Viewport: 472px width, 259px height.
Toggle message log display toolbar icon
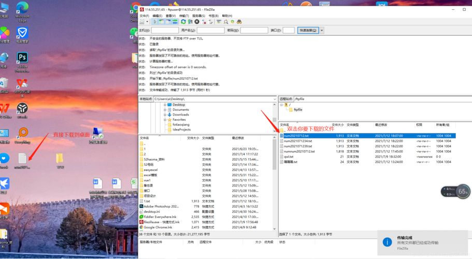pyautogui.click(x=155, y=22)
